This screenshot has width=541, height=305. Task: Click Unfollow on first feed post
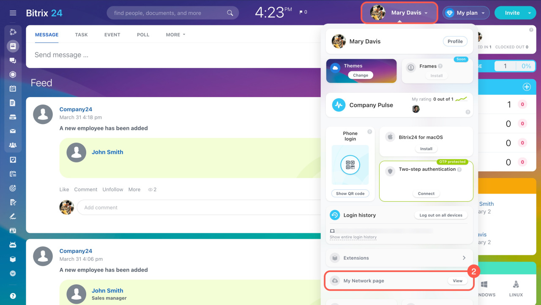click(113, 189)
